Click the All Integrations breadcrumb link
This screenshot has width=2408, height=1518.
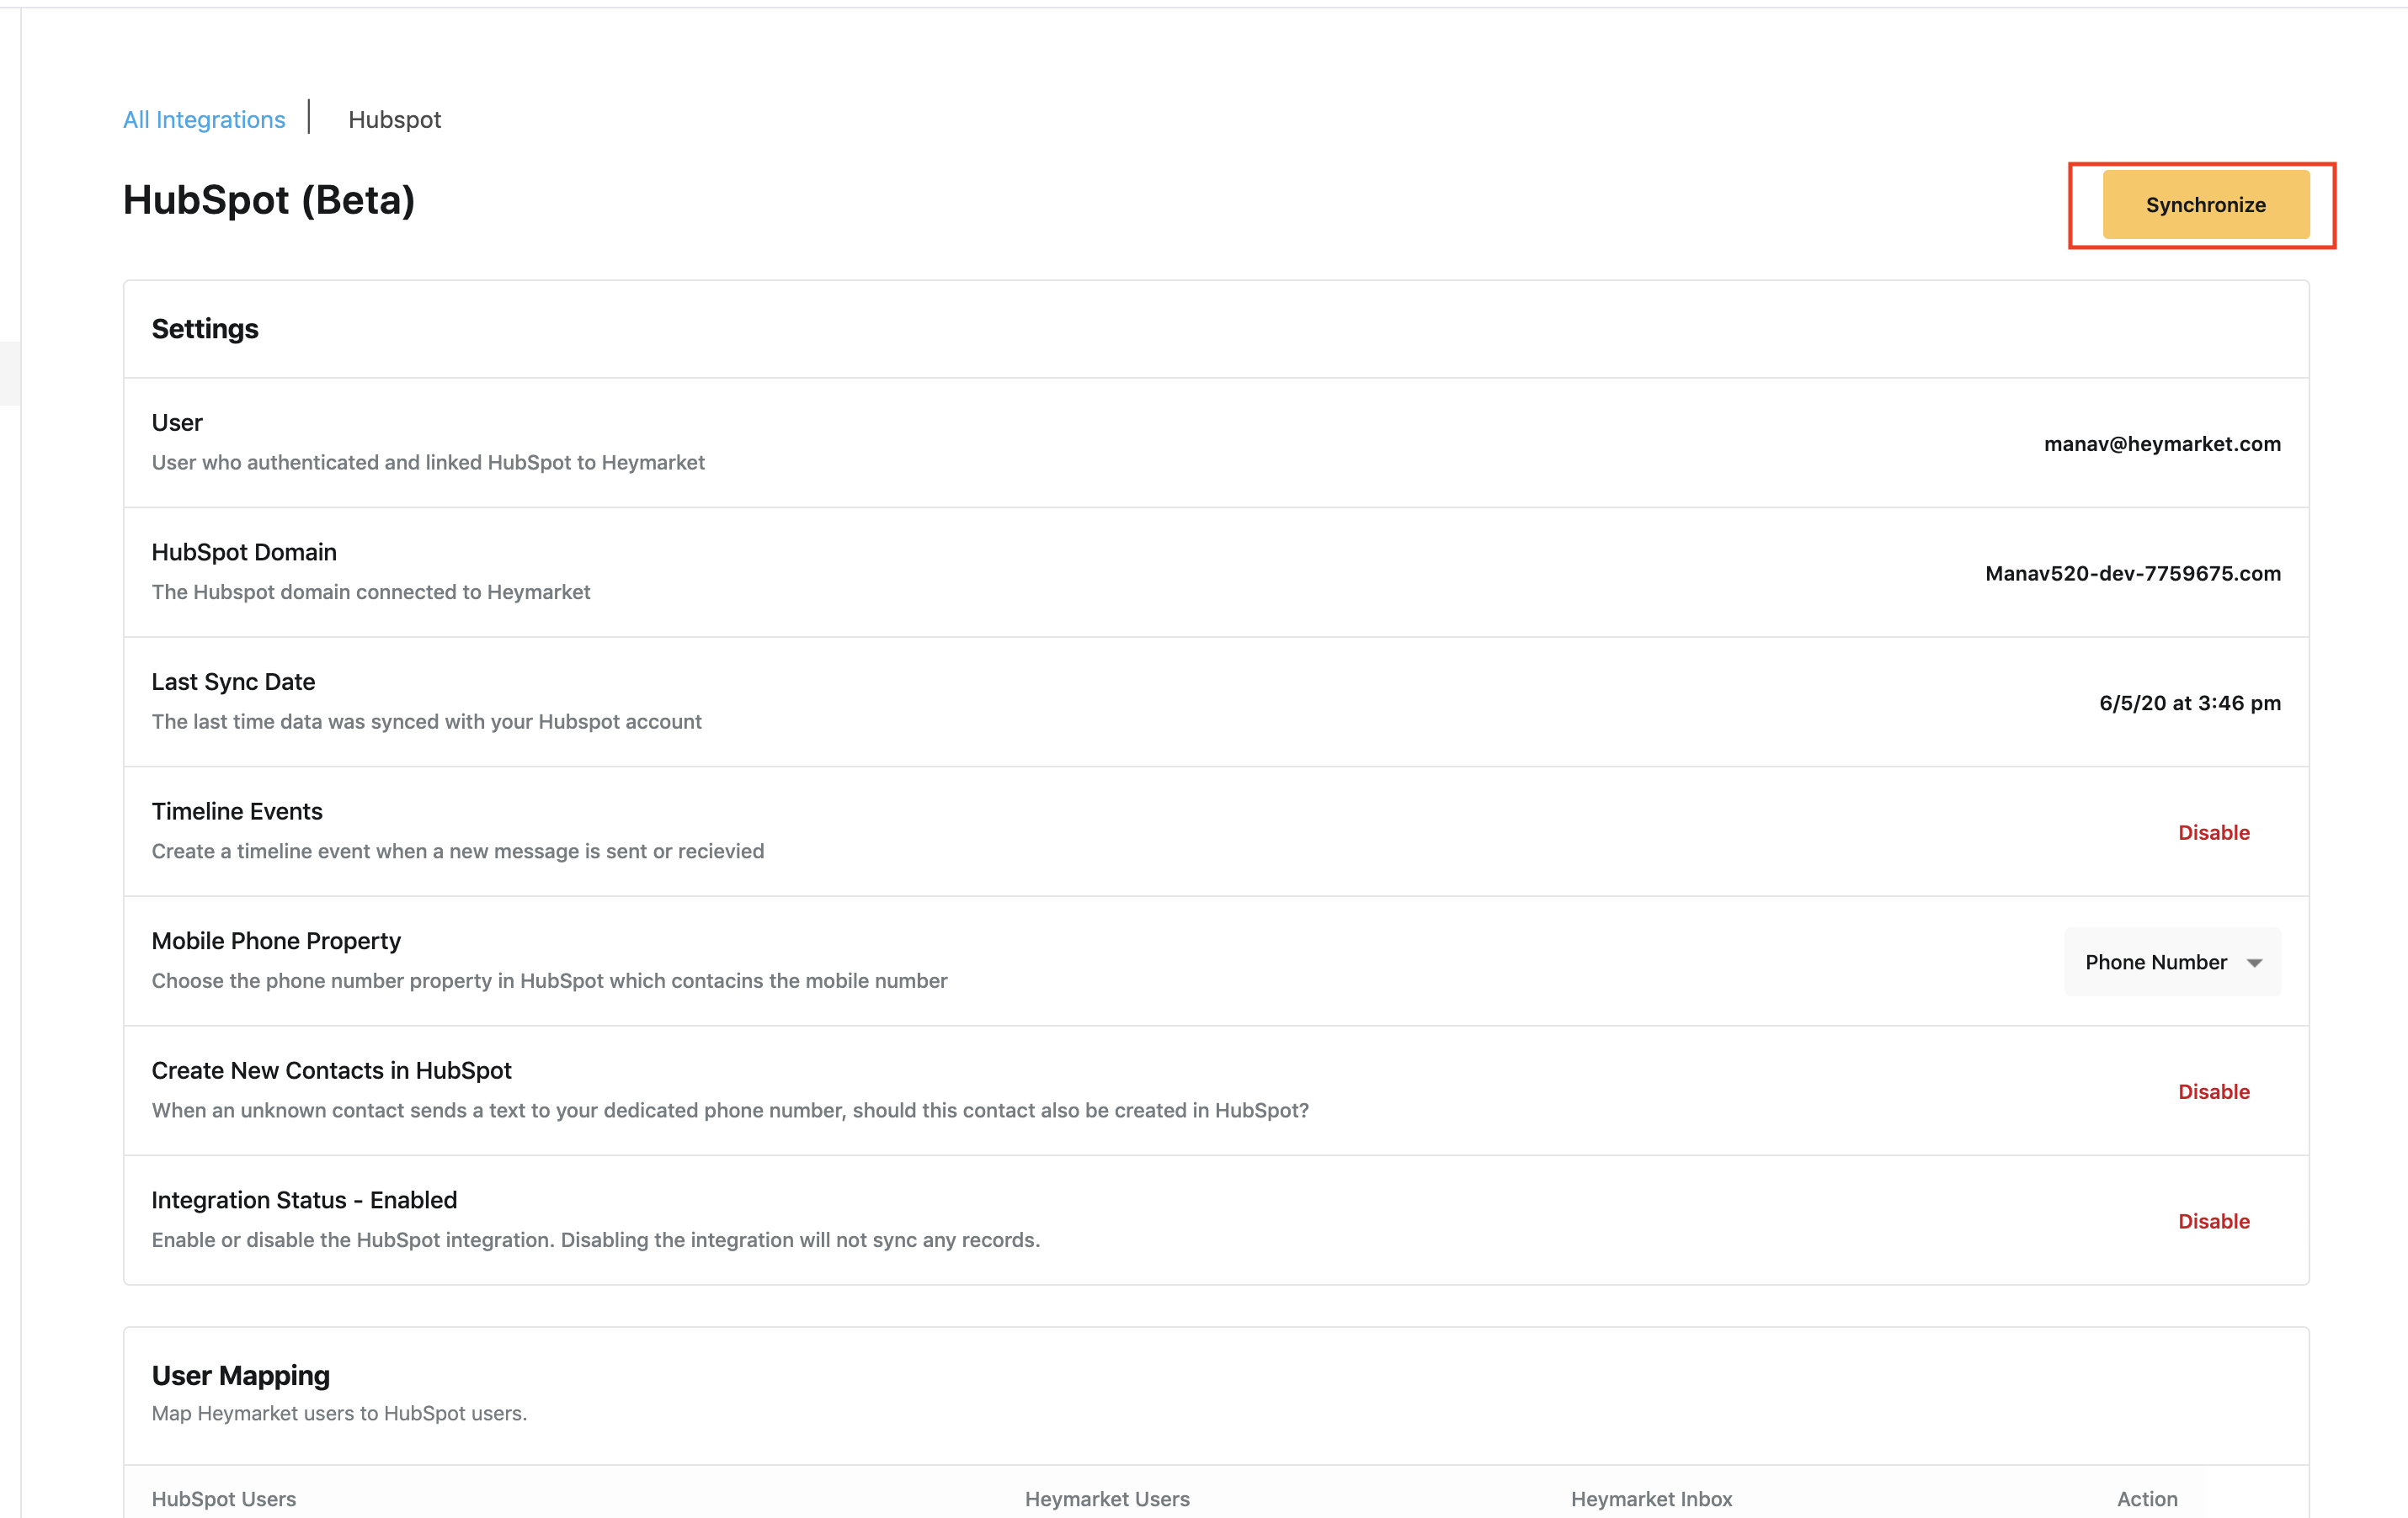[204, 119]
